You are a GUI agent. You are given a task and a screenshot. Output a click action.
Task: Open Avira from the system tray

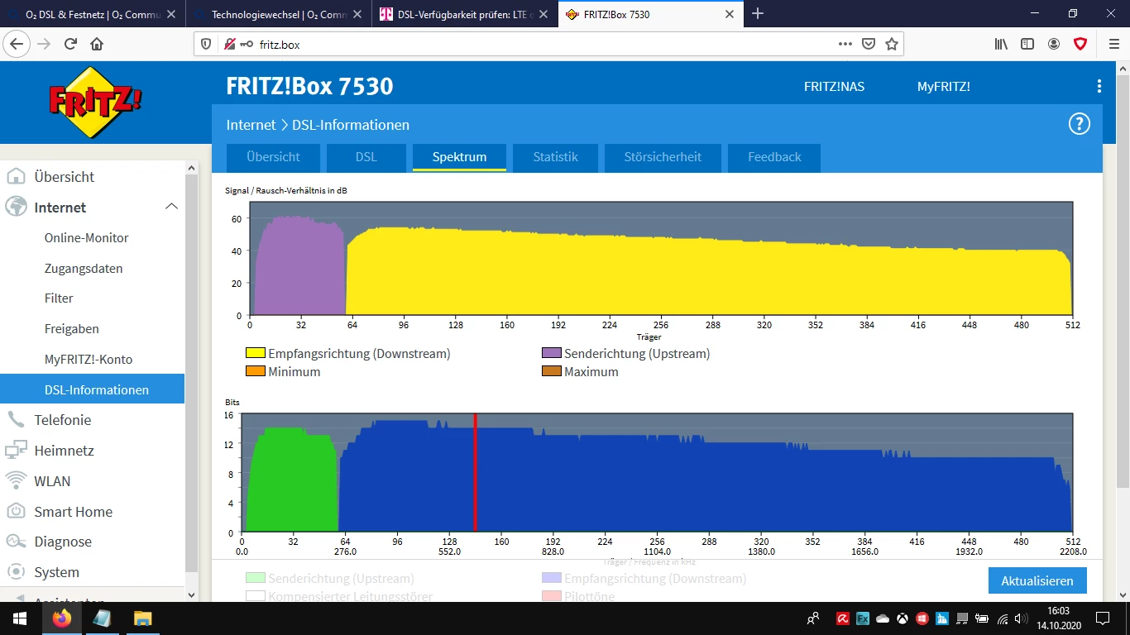pyautogui.click(x=842, y=618)
